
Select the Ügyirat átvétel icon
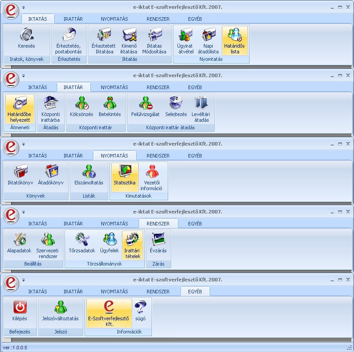click(185, 40)
